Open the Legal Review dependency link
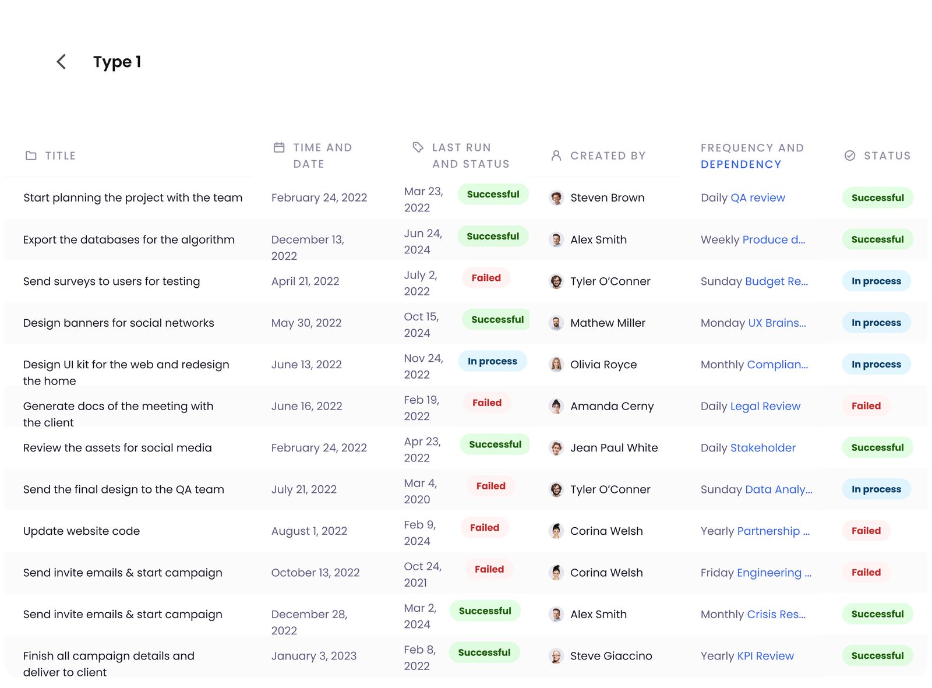The height and width of the screenshot is (688, 932). point(765,406)
